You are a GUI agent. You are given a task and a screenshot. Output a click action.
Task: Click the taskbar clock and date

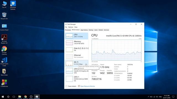[166, 97]
